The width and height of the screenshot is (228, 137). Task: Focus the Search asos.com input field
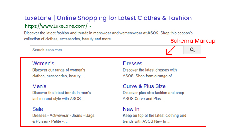107,50
